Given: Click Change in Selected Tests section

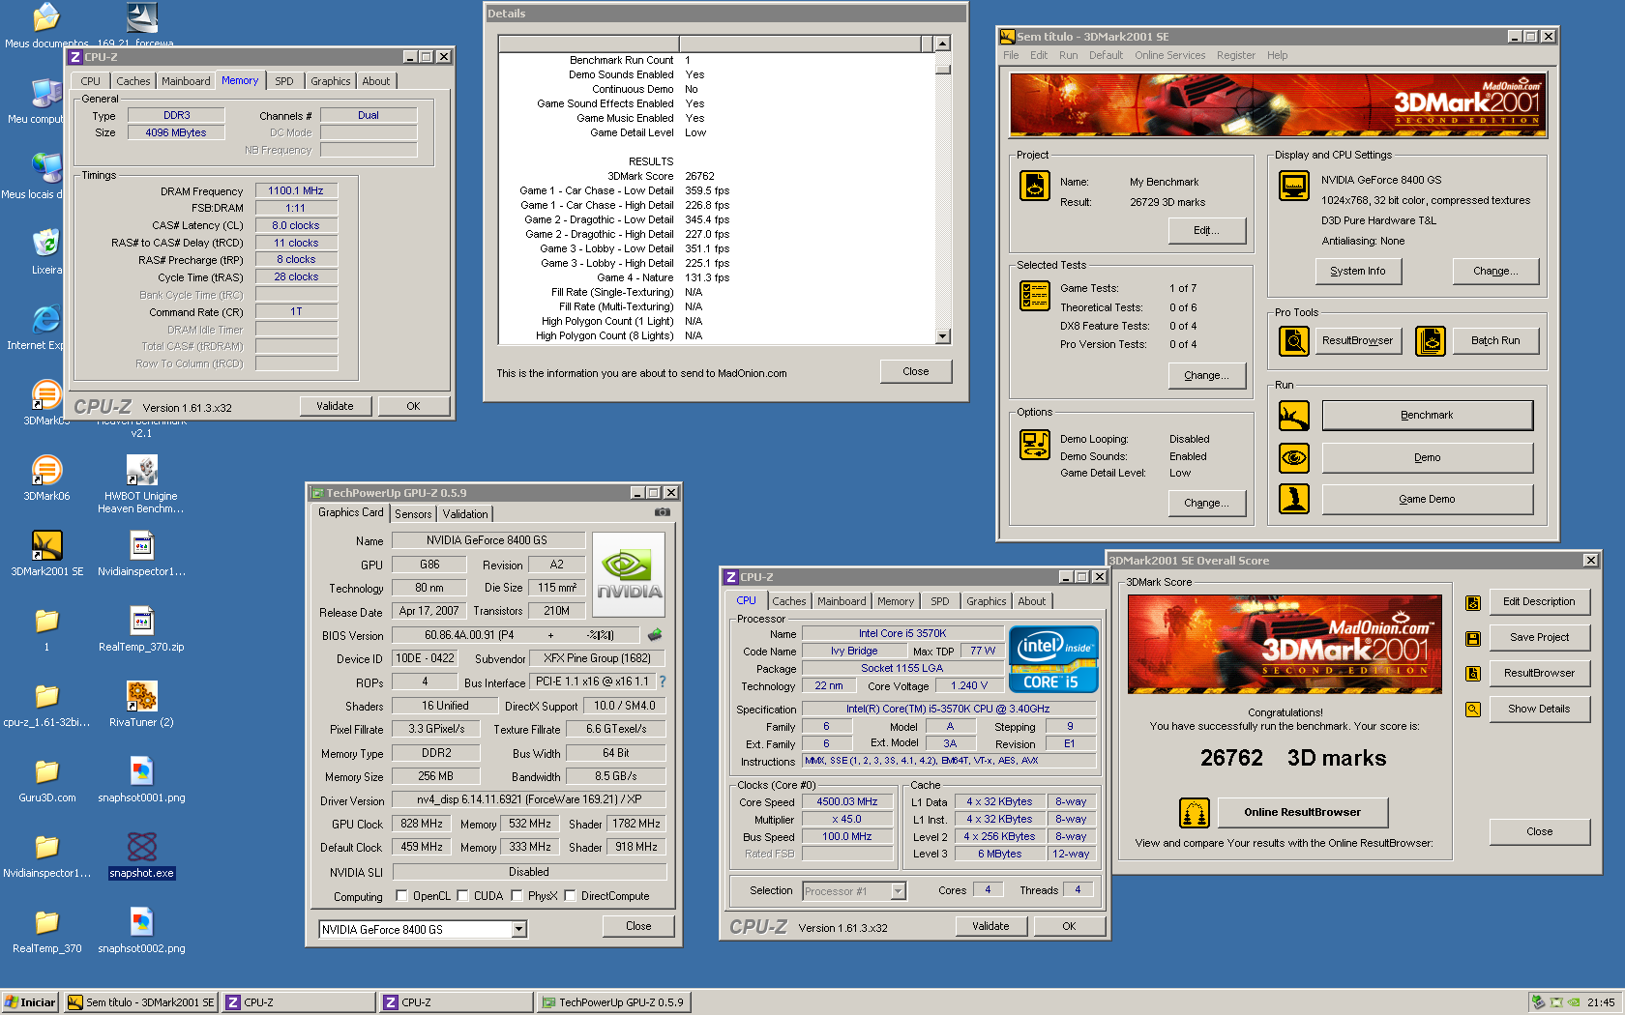Looking at the screenshot, I should [x=1206, y=376].
